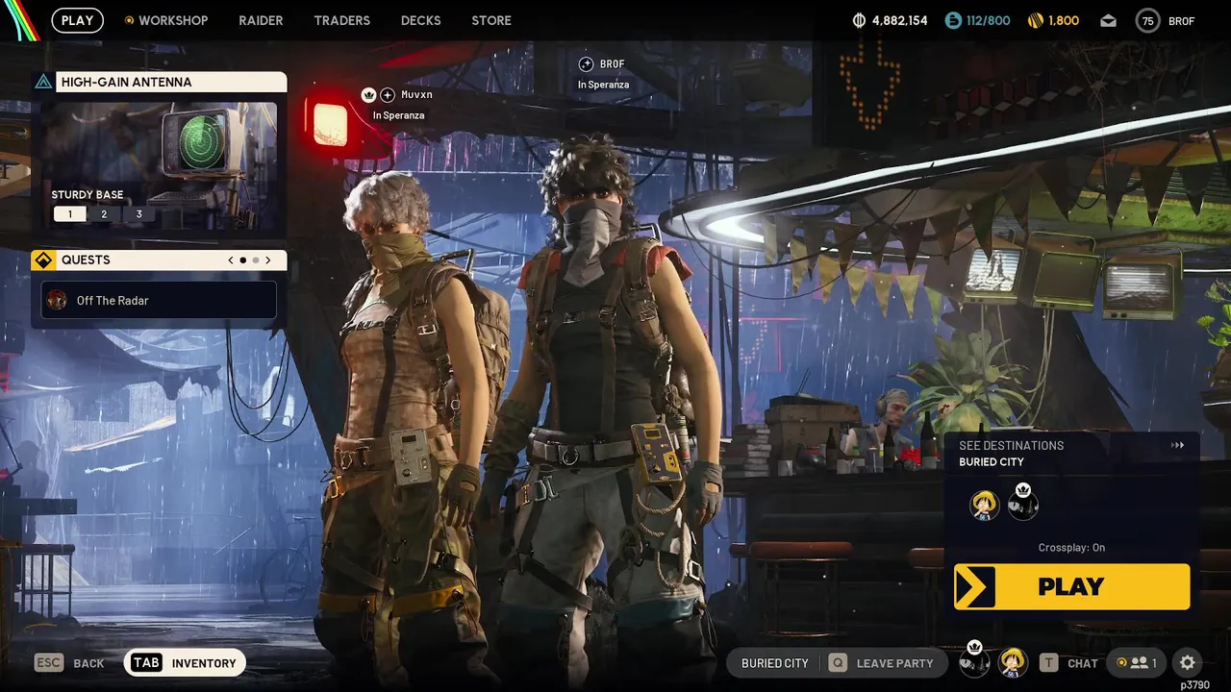Image resolution: width=1231 pixels, height=692 pixels.
Task: Click the BURIED CITY destination name in play panel
Action: pos(992,462)
